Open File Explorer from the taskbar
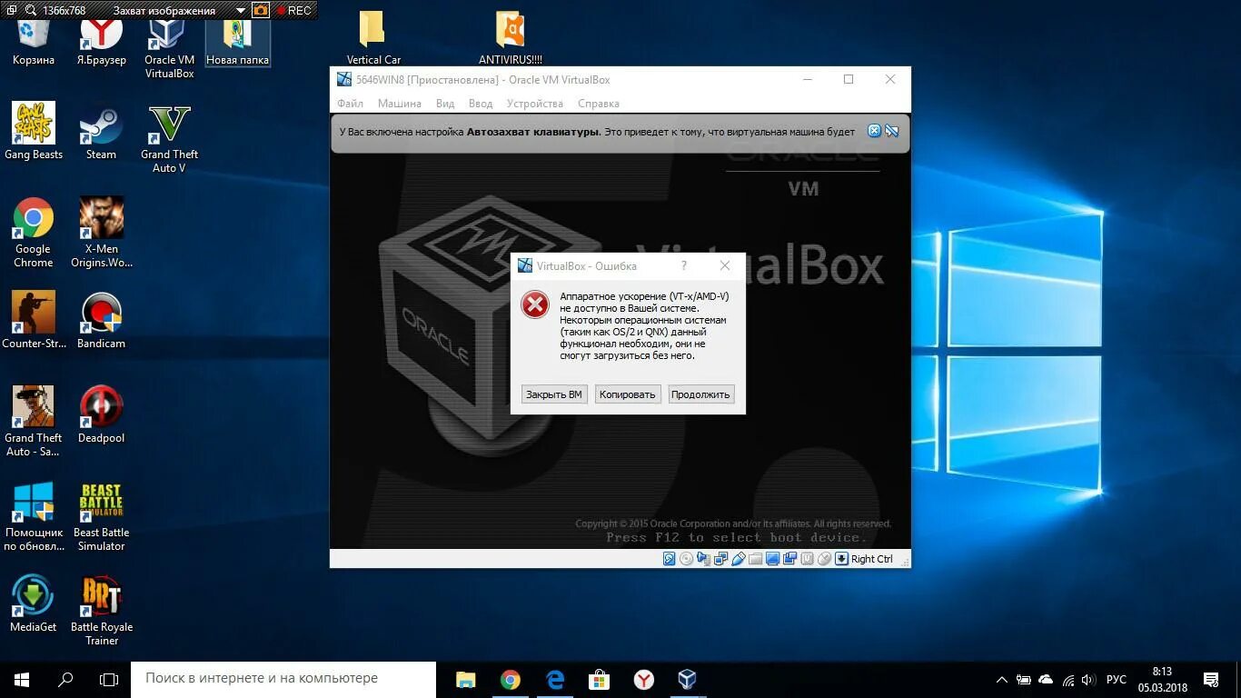The width and height of the screenshot is (1241, 698). tap(465, 679)
